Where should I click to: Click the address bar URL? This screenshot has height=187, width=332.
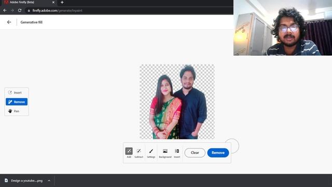[x=57, y=10]
